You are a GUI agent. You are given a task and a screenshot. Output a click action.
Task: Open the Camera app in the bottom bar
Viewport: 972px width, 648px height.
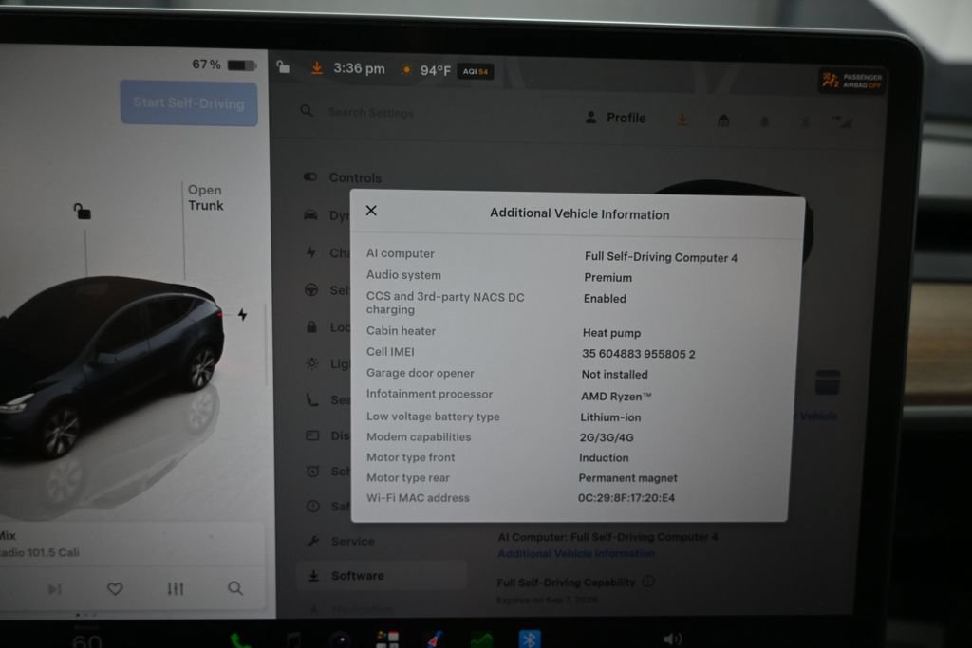(x=340, y=640)
